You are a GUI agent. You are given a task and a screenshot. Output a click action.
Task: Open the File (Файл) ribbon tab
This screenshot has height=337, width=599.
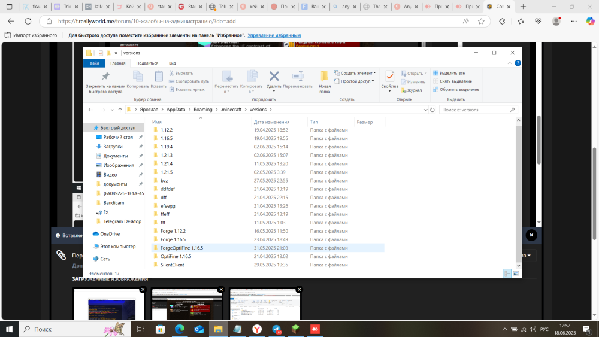coord(95,63)
